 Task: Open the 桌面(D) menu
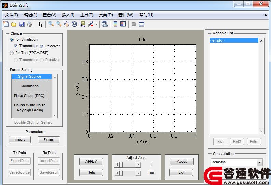pyautogui.click(x=106, y=15)
